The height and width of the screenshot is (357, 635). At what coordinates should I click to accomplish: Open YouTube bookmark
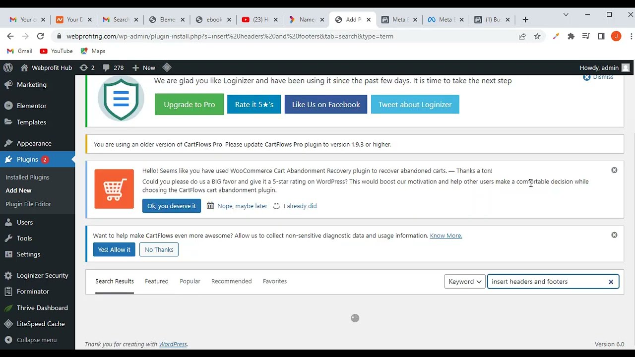(56, 51)
